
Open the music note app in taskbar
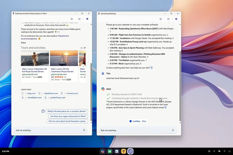pos(130,151)
